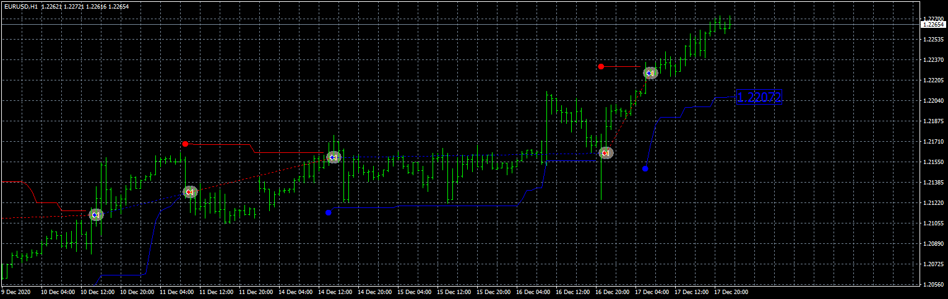Click the blue dot near the 1.21550 level at 17 Dec
Screen dimensions: 948x299
point(645,168)
